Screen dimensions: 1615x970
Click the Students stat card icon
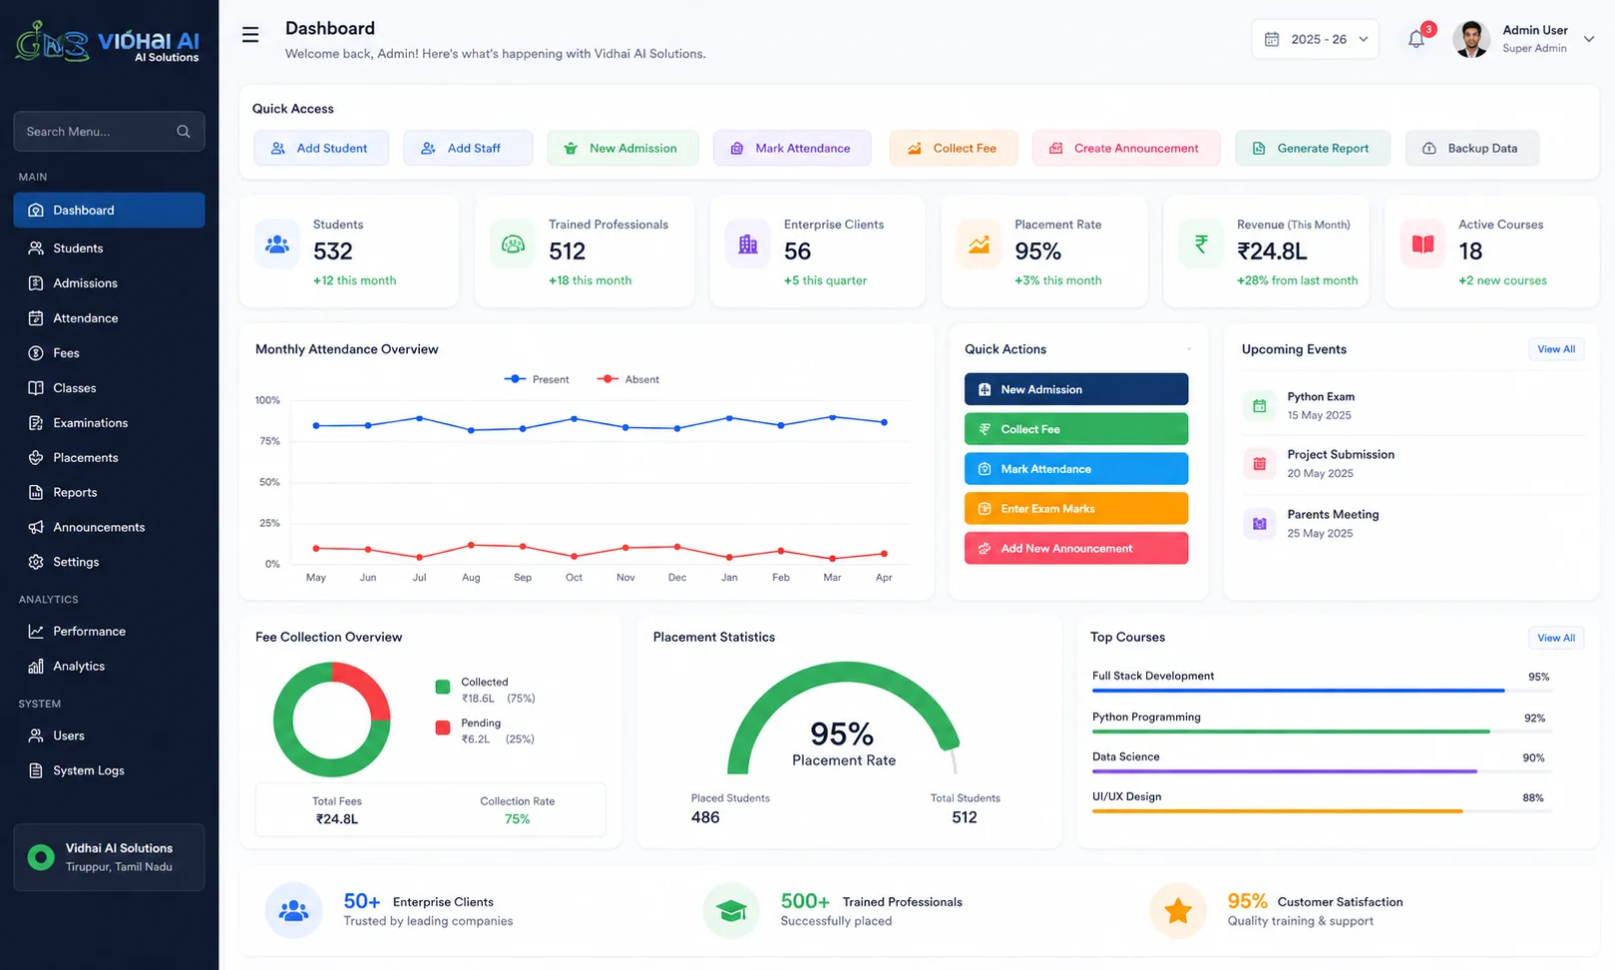[277, 244]
